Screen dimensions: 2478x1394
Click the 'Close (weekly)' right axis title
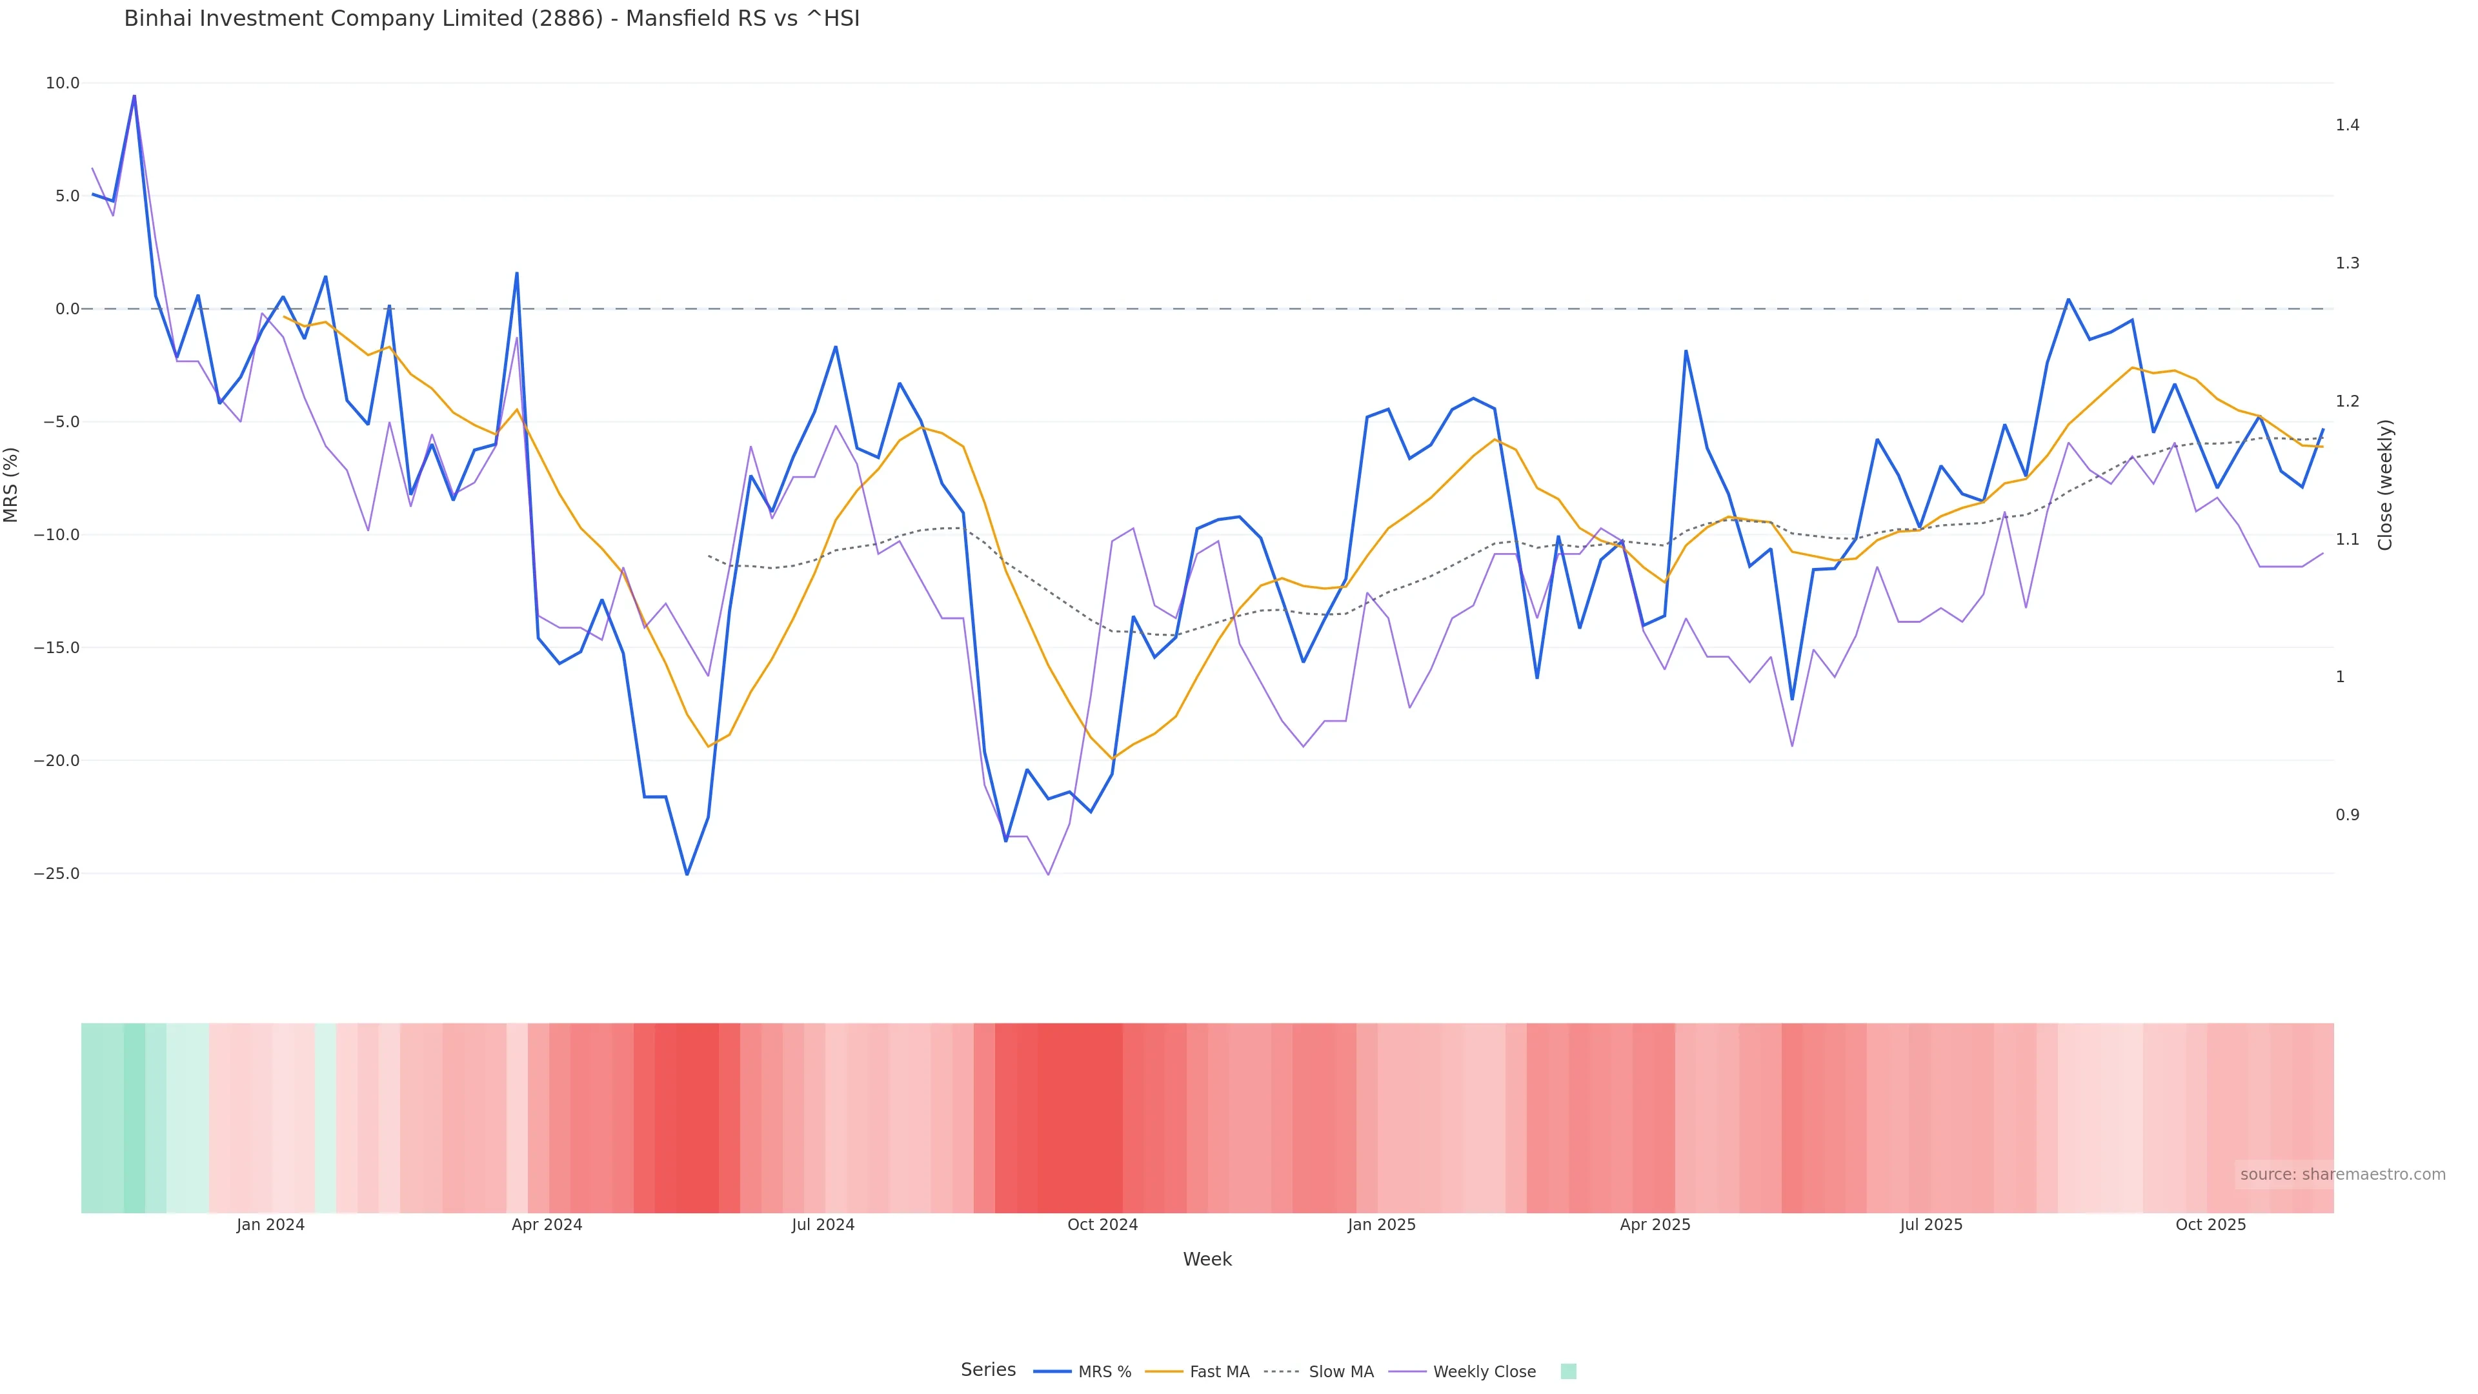[2384, 485]
